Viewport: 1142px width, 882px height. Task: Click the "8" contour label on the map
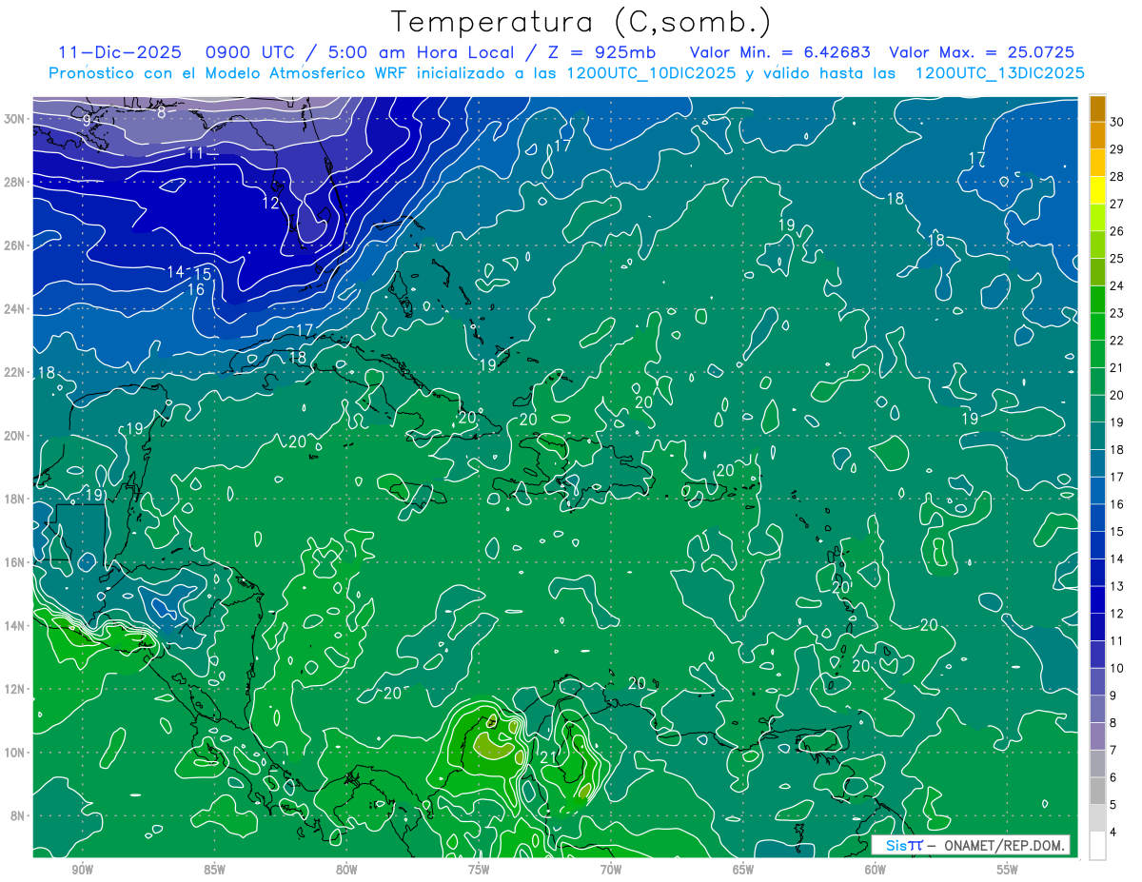[161, 112]
